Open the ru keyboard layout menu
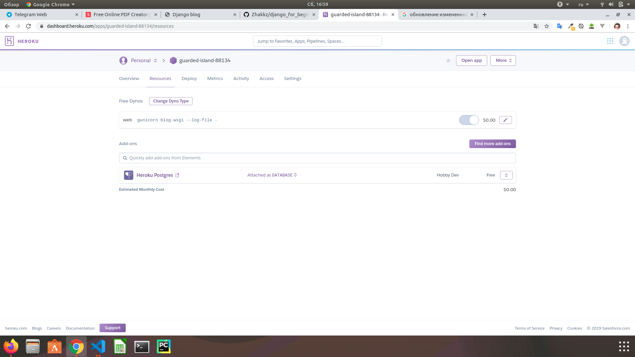 tap(583, 4)
